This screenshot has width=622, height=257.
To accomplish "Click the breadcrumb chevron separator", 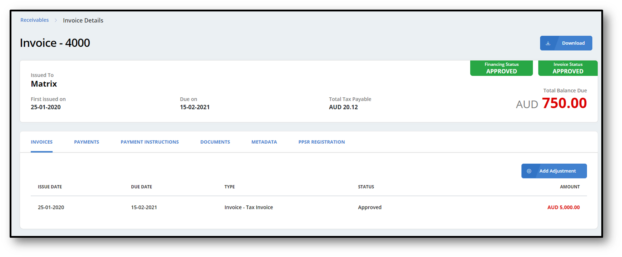I will pyautogui.click(x=56, y=20).
